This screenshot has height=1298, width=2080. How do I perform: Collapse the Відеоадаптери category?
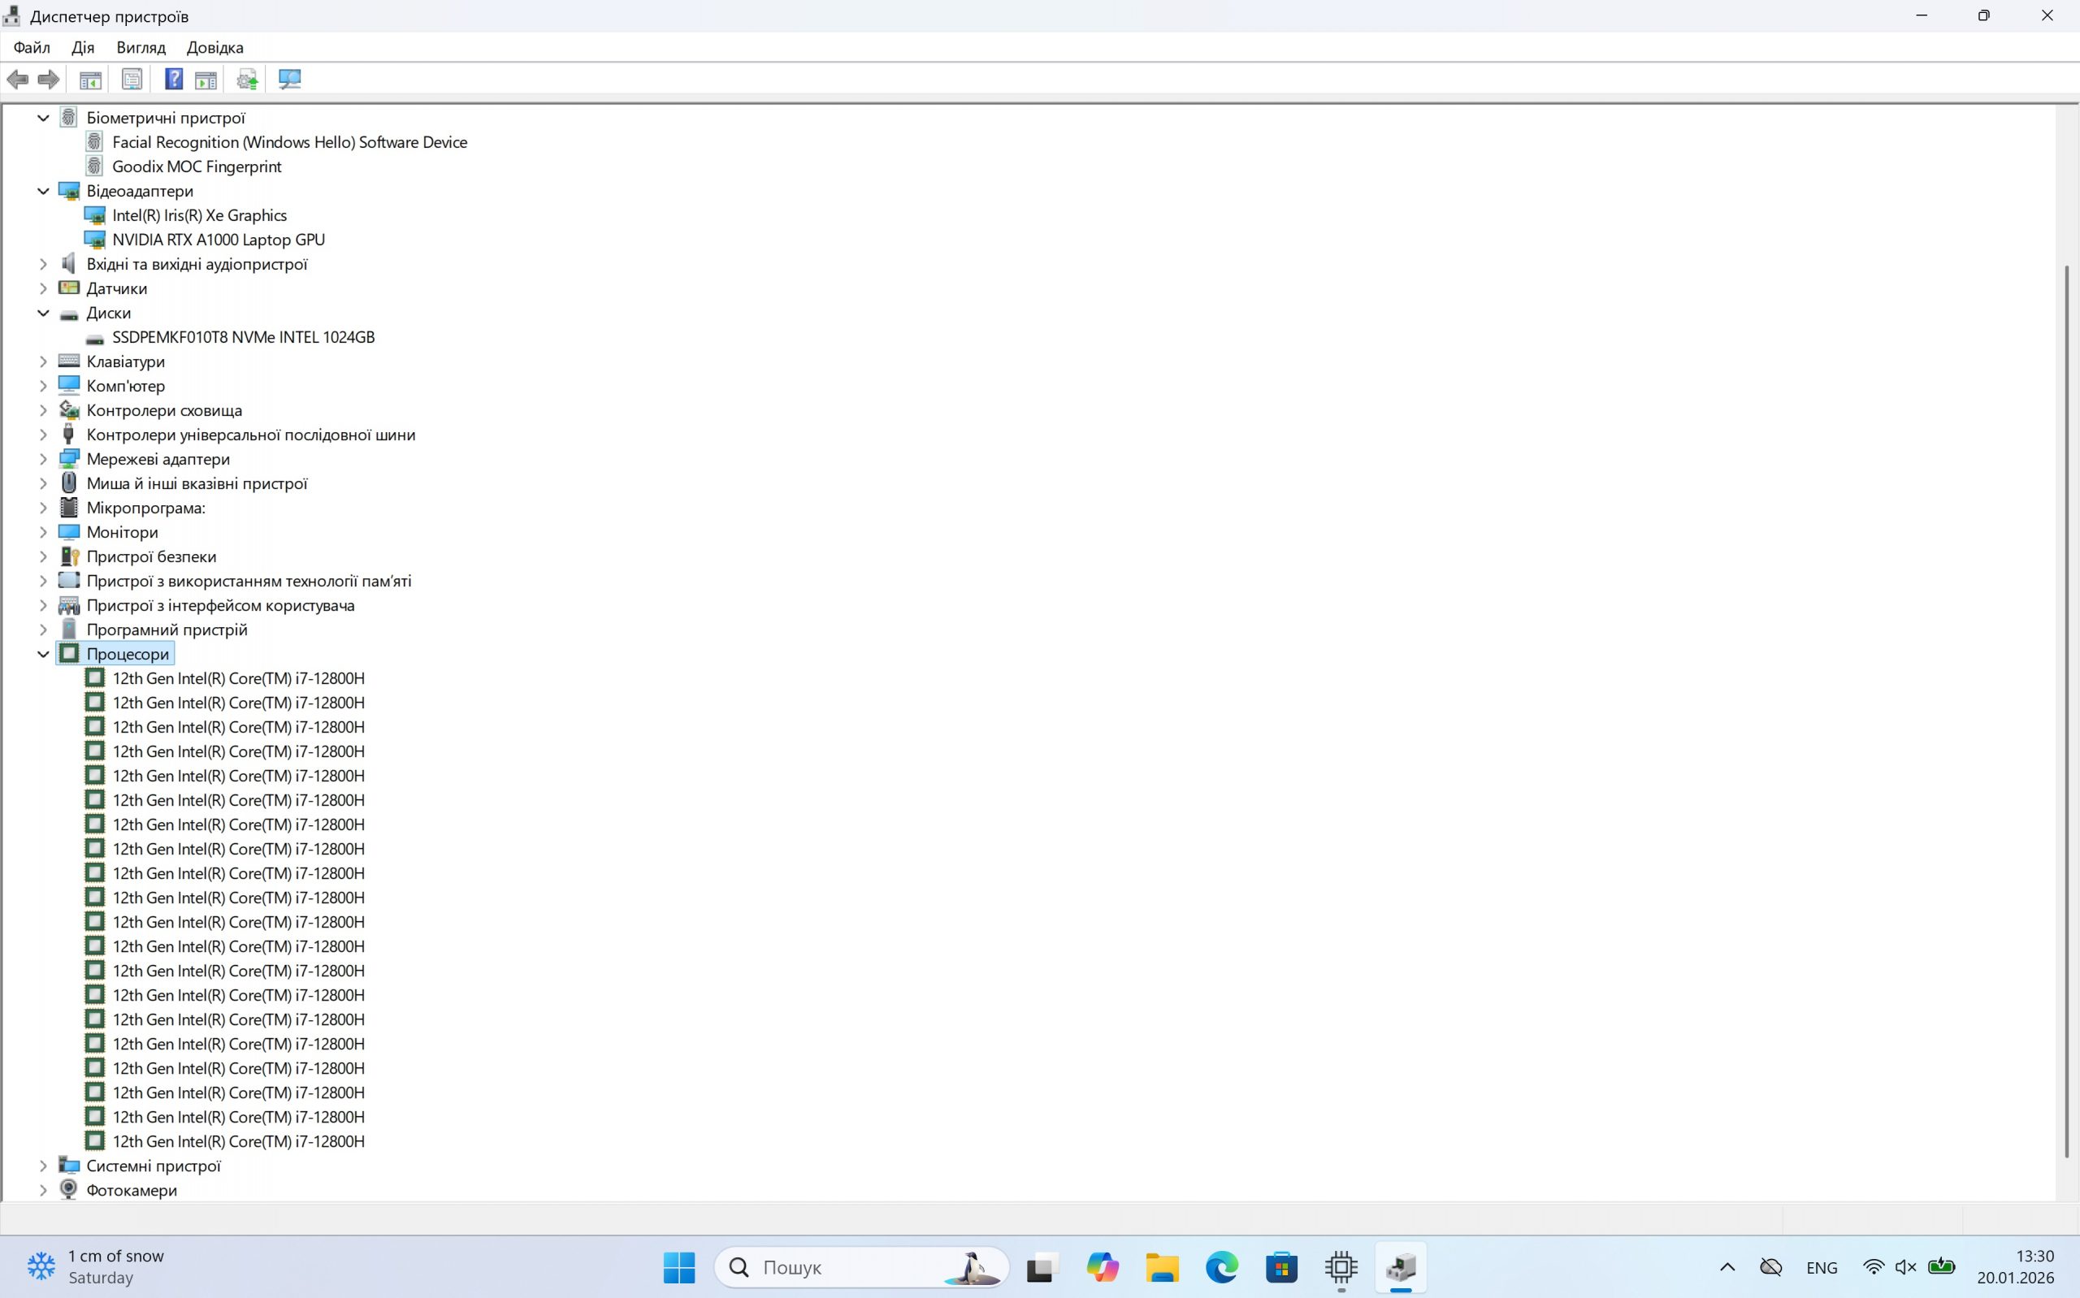pyautogui.click(x=43, y=191)
